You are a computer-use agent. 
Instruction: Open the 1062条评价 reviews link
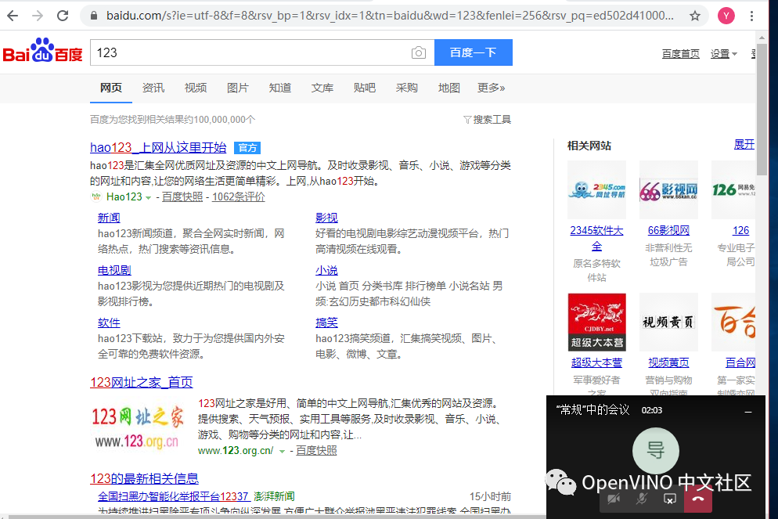(x=239, y=197)
